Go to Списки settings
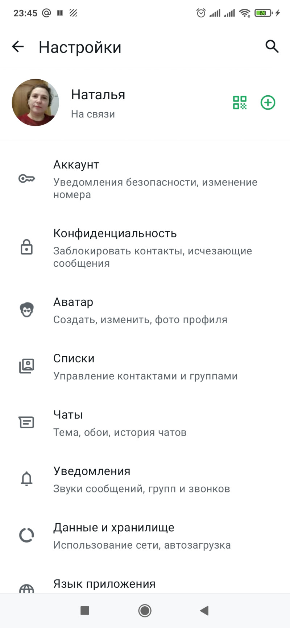Viewport: 290px width, 628px height. [145, 367]
